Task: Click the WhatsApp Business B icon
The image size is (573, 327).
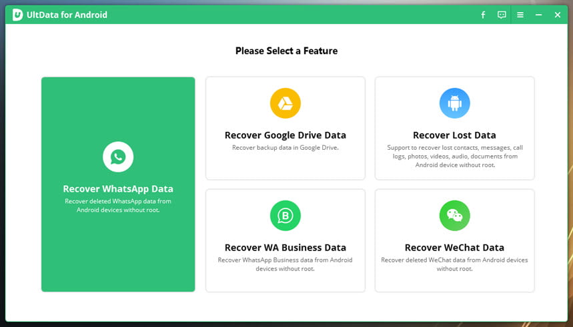Action: pos(285,216)
